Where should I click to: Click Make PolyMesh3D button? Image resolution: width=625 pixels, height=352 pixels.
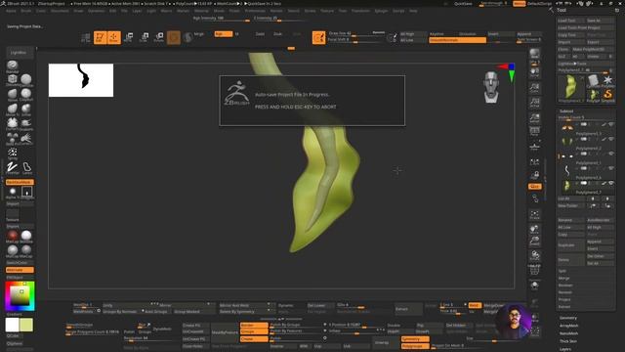593,49
